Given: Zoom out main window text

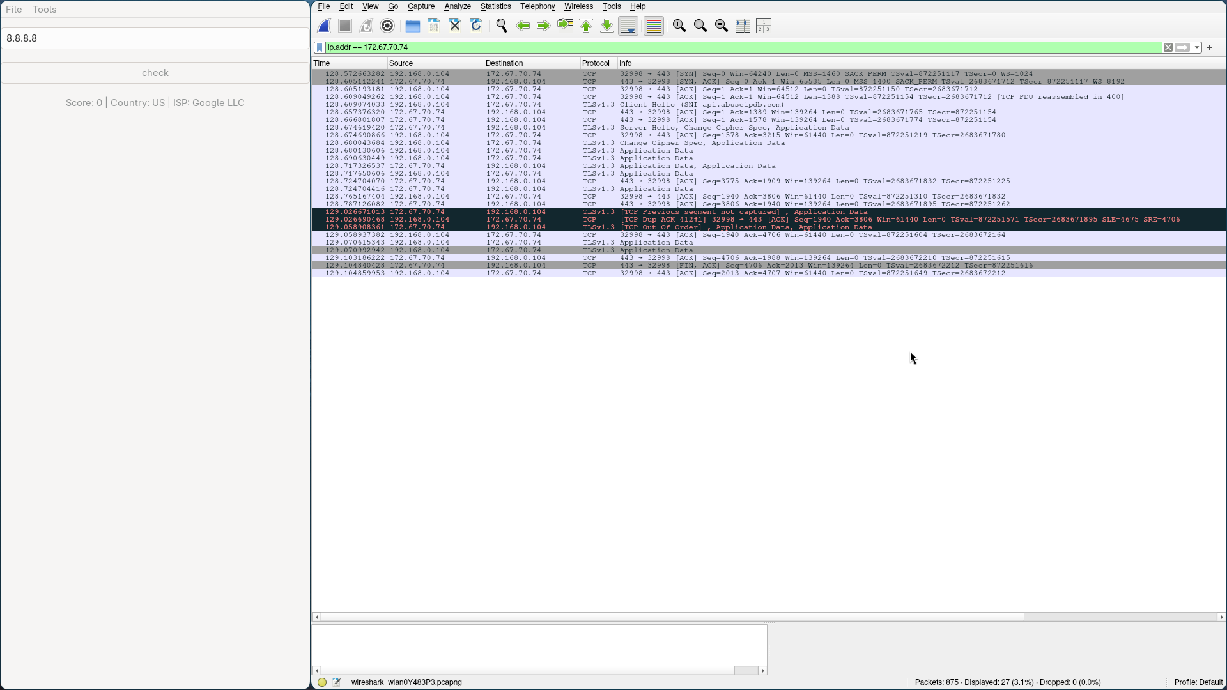Looking at the screenshot, I should [x=700, y=26].
